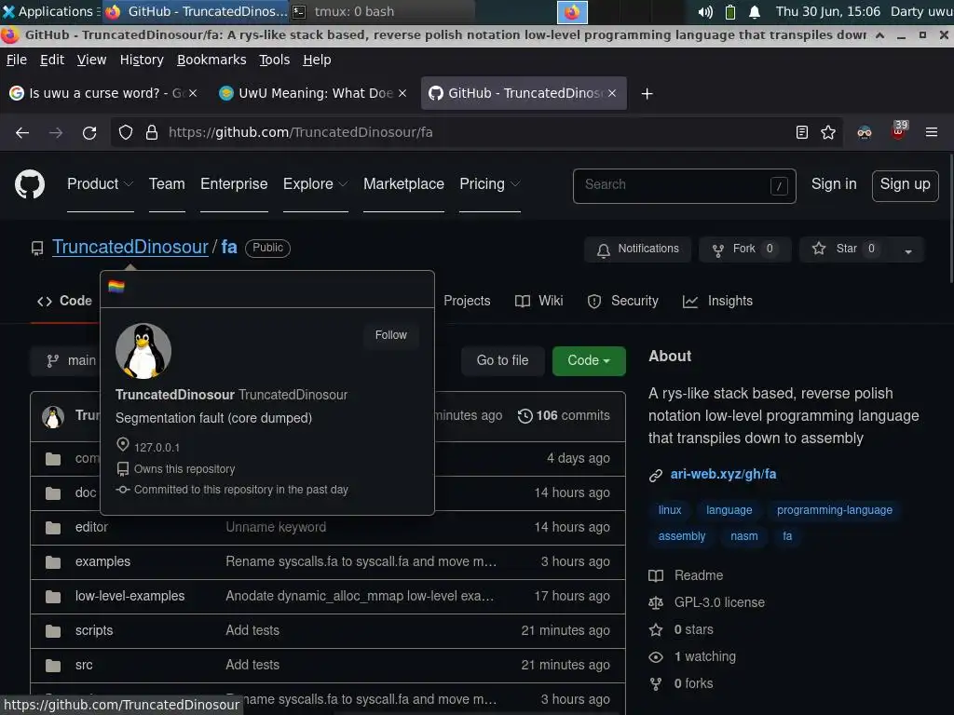
Task: Click the URL address bar
Action: click(474, 132)
